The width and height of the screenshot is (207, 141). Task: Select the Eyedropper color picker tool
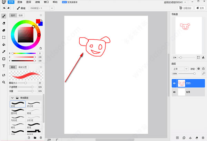(x=4, y=52)
